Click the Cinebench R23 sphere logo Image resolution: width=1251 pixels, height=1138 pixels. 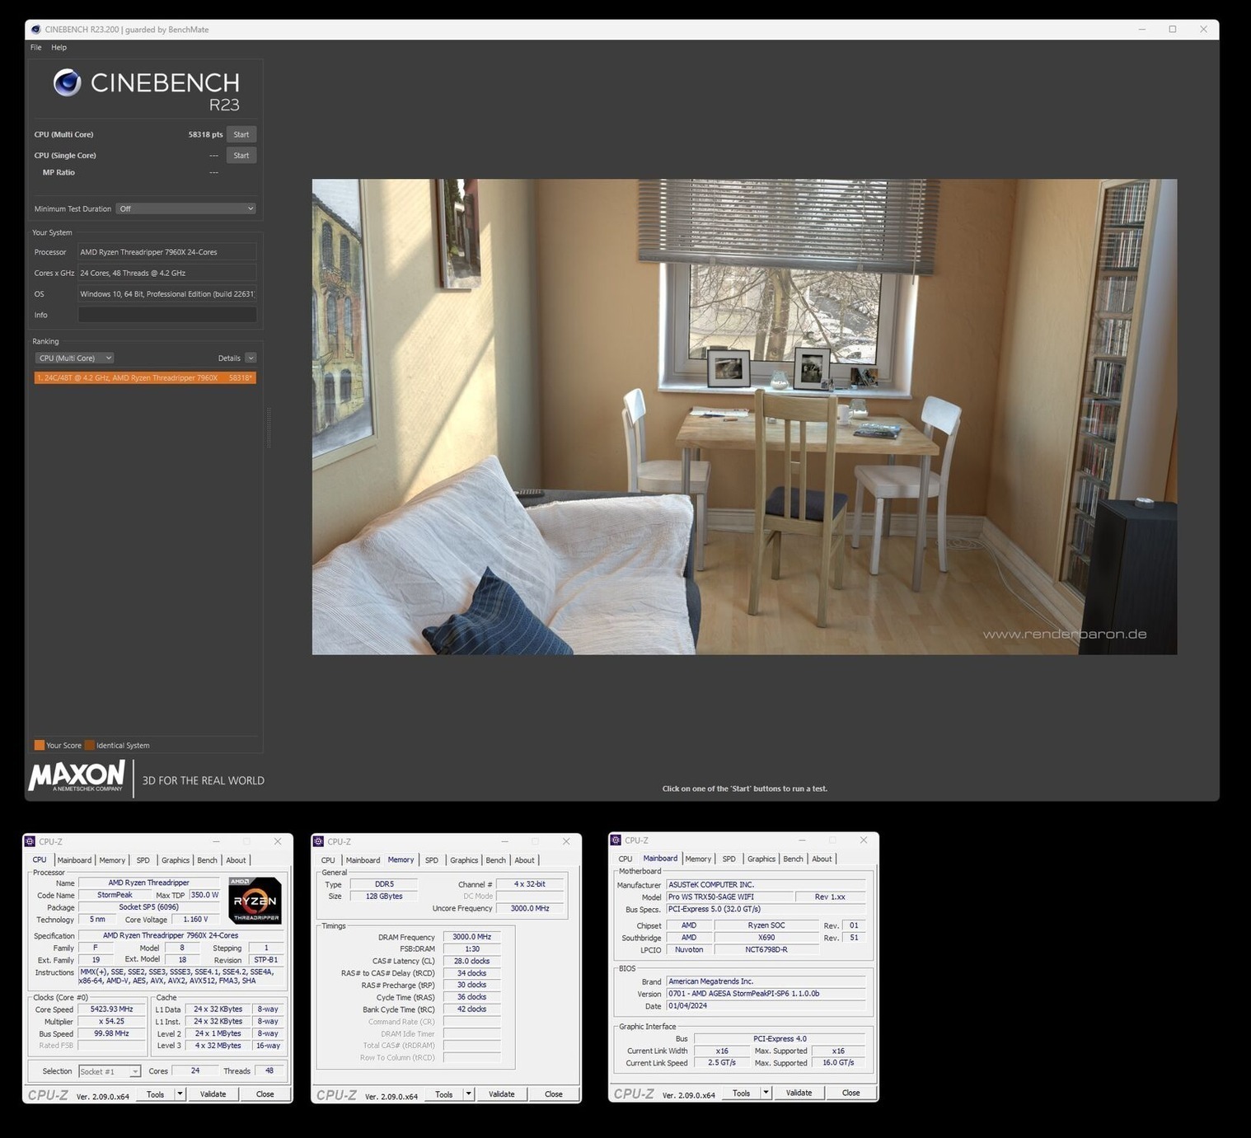pyautogui.click(x=67, y=82)
